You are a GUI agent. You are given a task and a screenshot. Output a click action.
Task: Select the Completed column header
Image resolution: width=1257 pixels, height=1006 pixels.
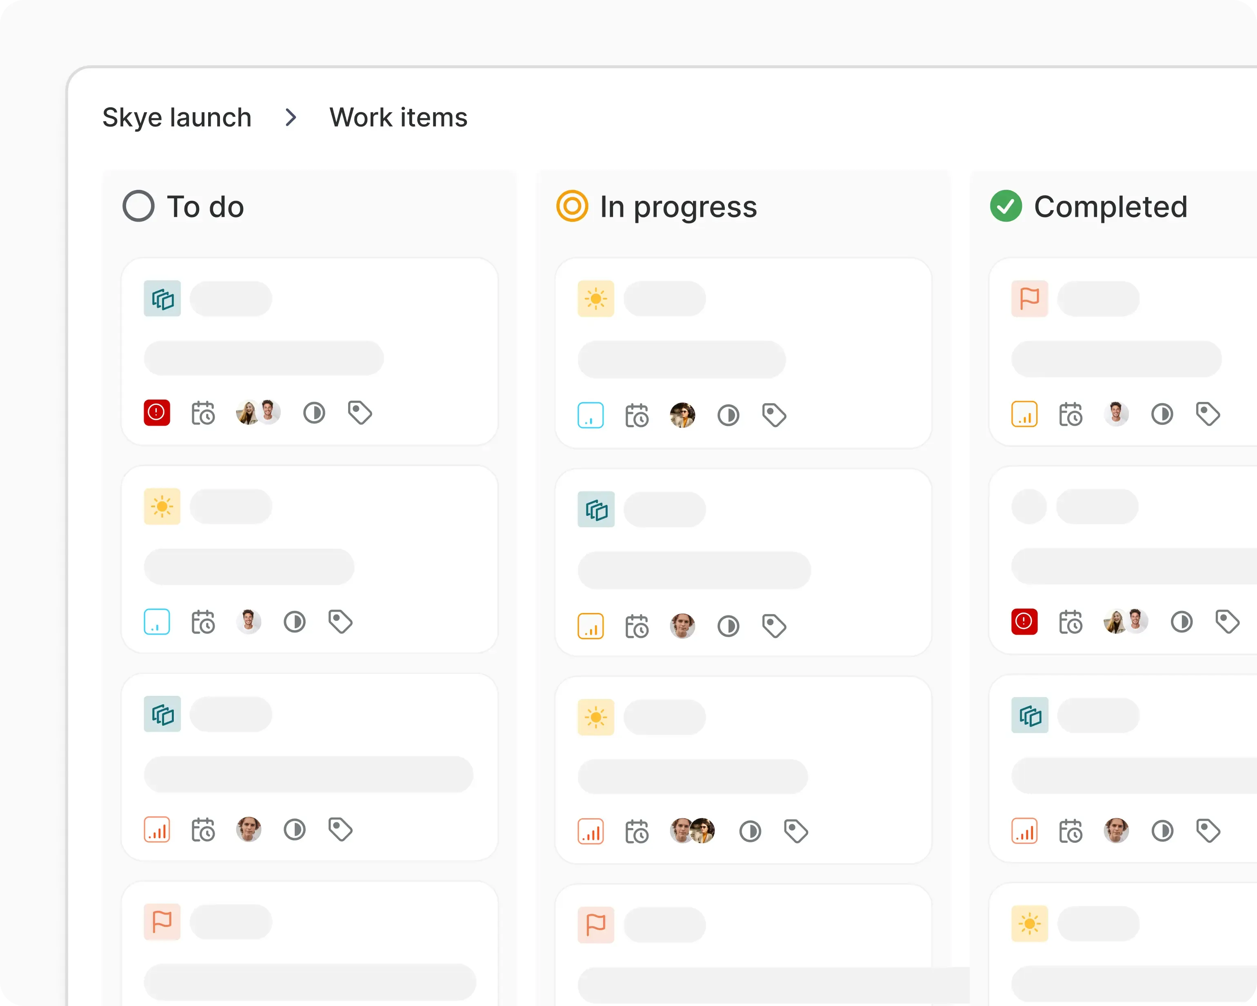(x=1110, y=207)
